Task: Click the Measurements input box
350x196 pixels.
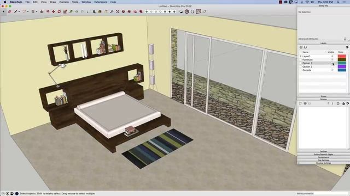Action: pos(331,194)
